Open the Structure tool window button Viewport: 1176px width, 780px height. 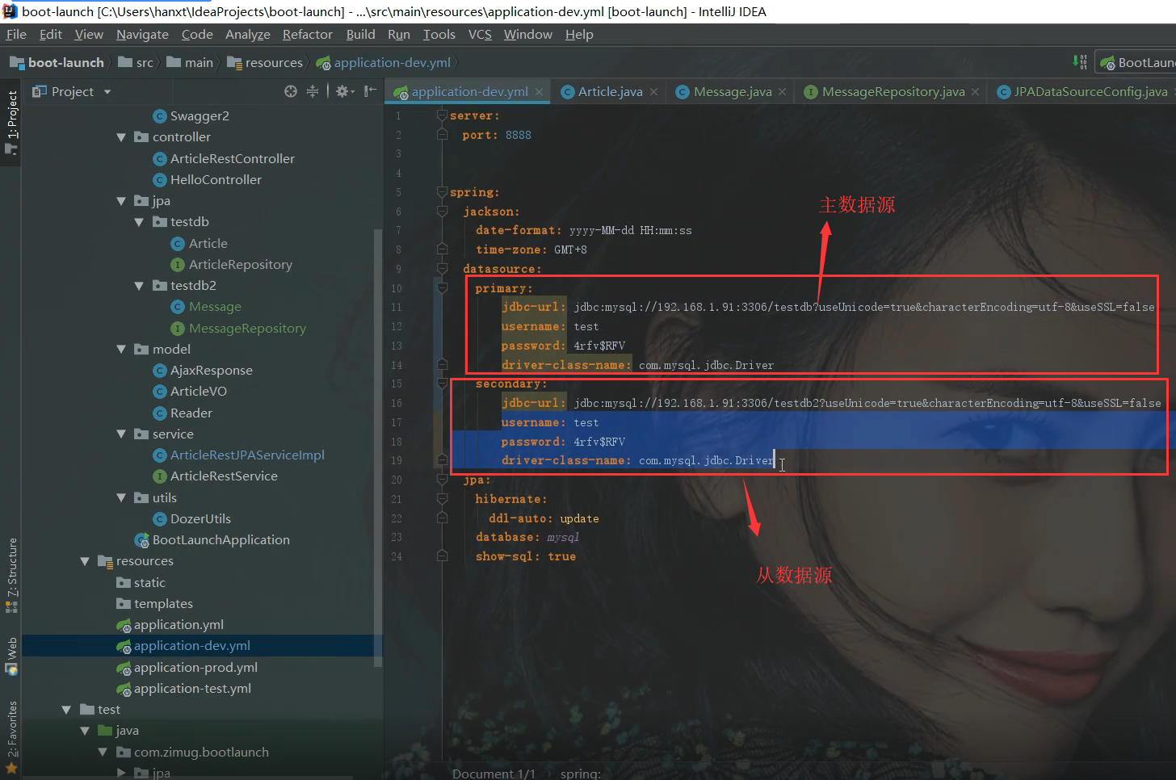point(11,575)
